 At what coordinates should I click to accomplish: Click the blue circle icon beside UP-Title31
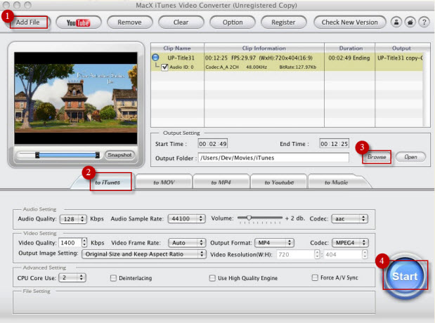(x=155, y=58)
